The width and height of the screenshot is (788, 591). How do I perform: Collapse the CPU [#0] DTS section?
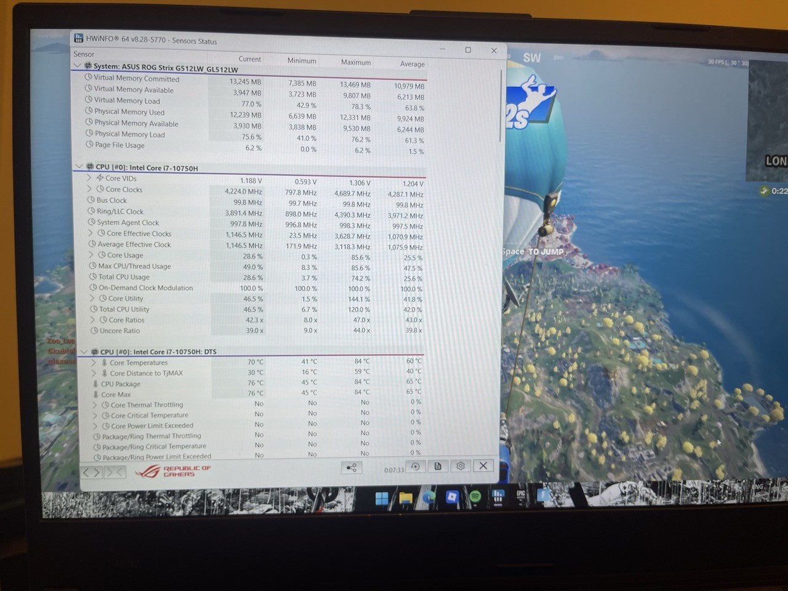click(84, 352)
